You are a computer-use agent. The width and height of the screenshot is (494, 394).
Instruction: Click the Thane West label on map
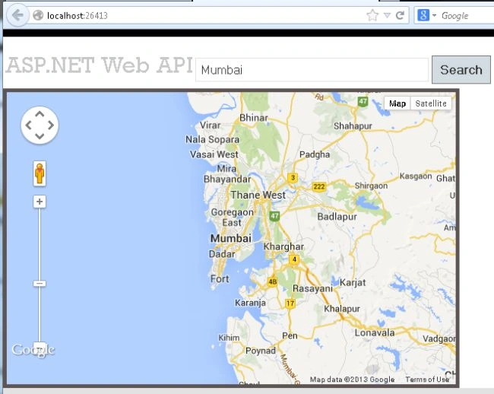[258, 195]
